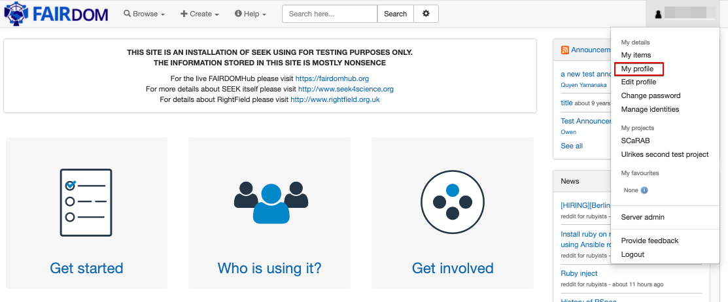Screen dimensions: 728x302
Task: Click the people group icon
Action: [x=271, y=202]
